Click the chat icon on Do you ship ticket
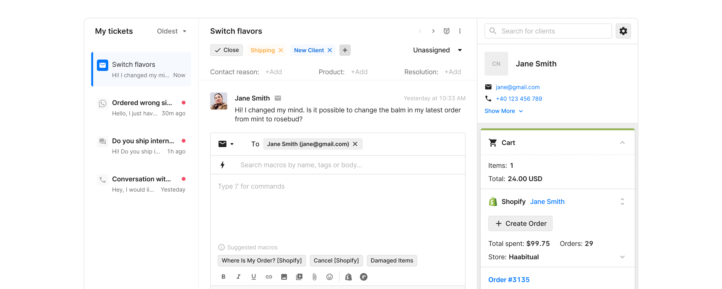 [x=103, y=141]
